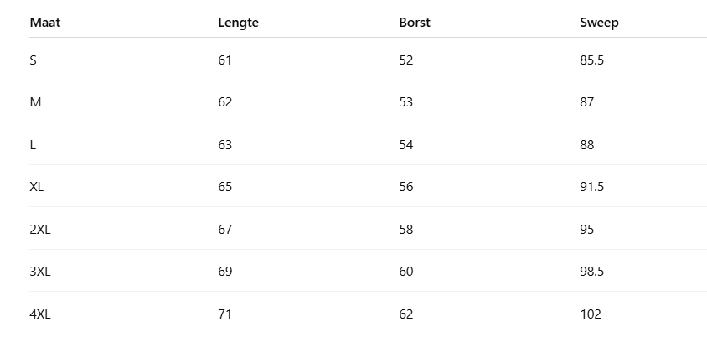Click the Borst column header
This screenshot has height=342, width=707.
click(415, 23)
